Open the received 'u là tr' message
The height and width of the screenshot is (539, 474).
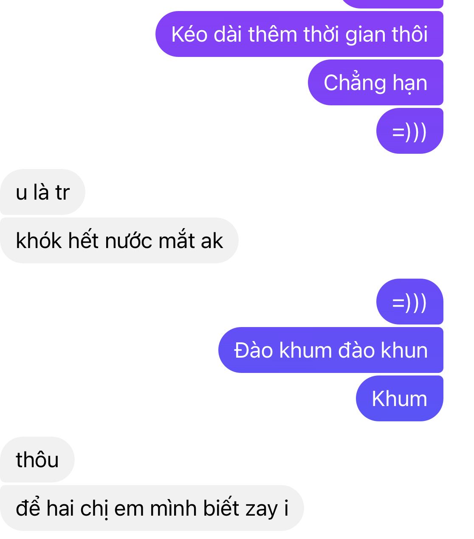click(x=42, y=192)
